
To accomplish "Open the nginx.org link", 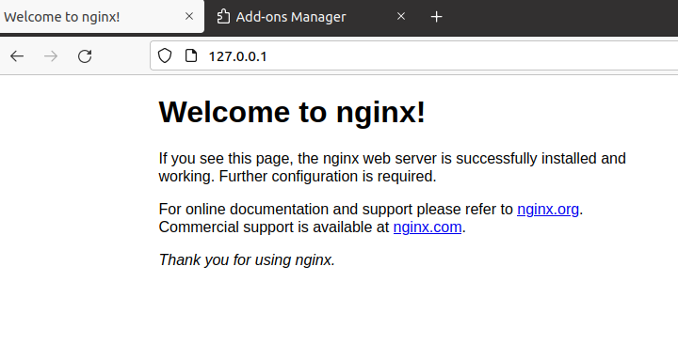I will coord(548,209).
